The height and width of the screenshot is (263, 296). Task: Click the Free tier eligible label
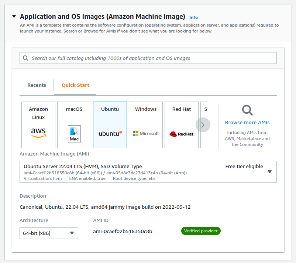pyautogui.click(x=244, y=167)
